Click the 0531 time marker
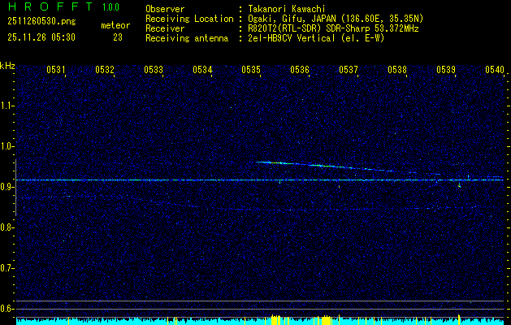This screenshot has height=325, width=511. (x=56, y=71)
